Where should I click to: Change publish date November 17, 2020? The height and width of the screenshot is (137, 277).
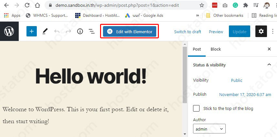[x=245, y=95]
